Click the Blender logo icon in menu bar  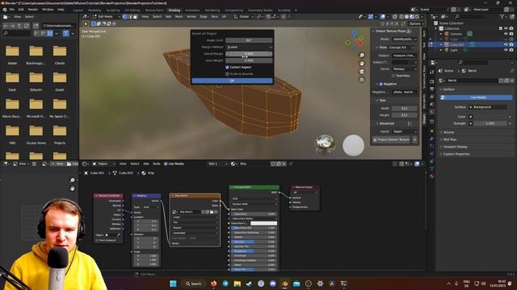pos(5,10)
